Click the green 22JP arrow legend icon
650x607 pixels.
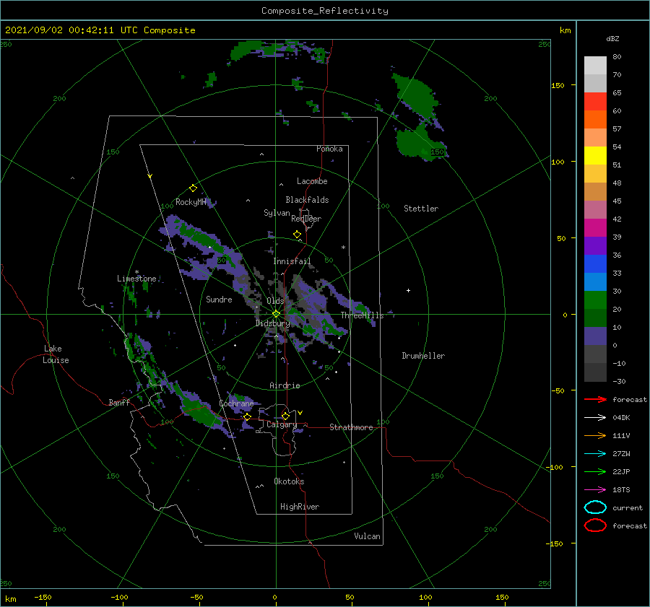[x=595, y=471]
